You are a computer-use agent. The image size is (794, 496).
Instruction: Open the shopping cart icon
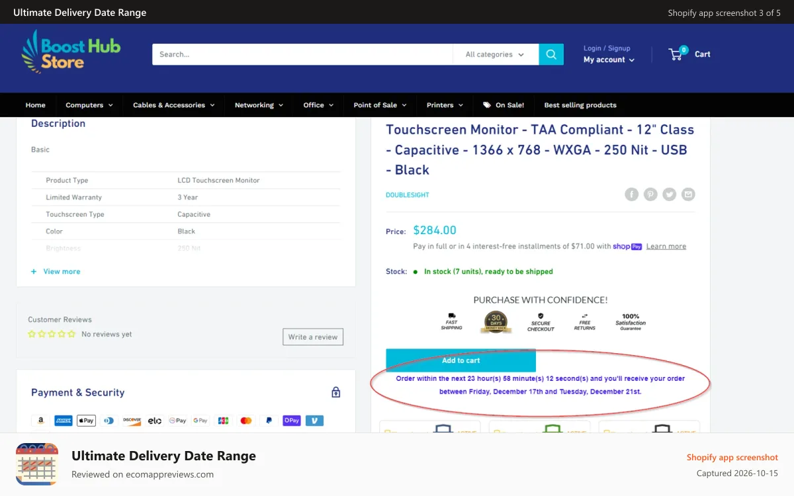pyautogui.click(x=676, y=54)
